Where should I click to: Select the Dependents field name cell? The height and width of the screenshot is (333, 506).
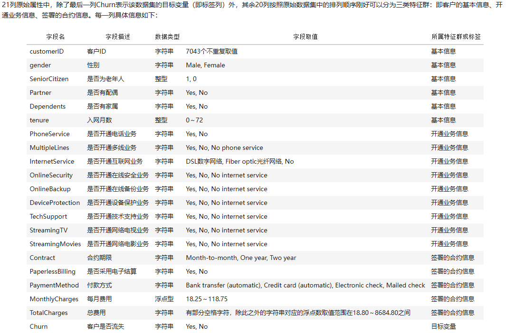click(48, 107)
